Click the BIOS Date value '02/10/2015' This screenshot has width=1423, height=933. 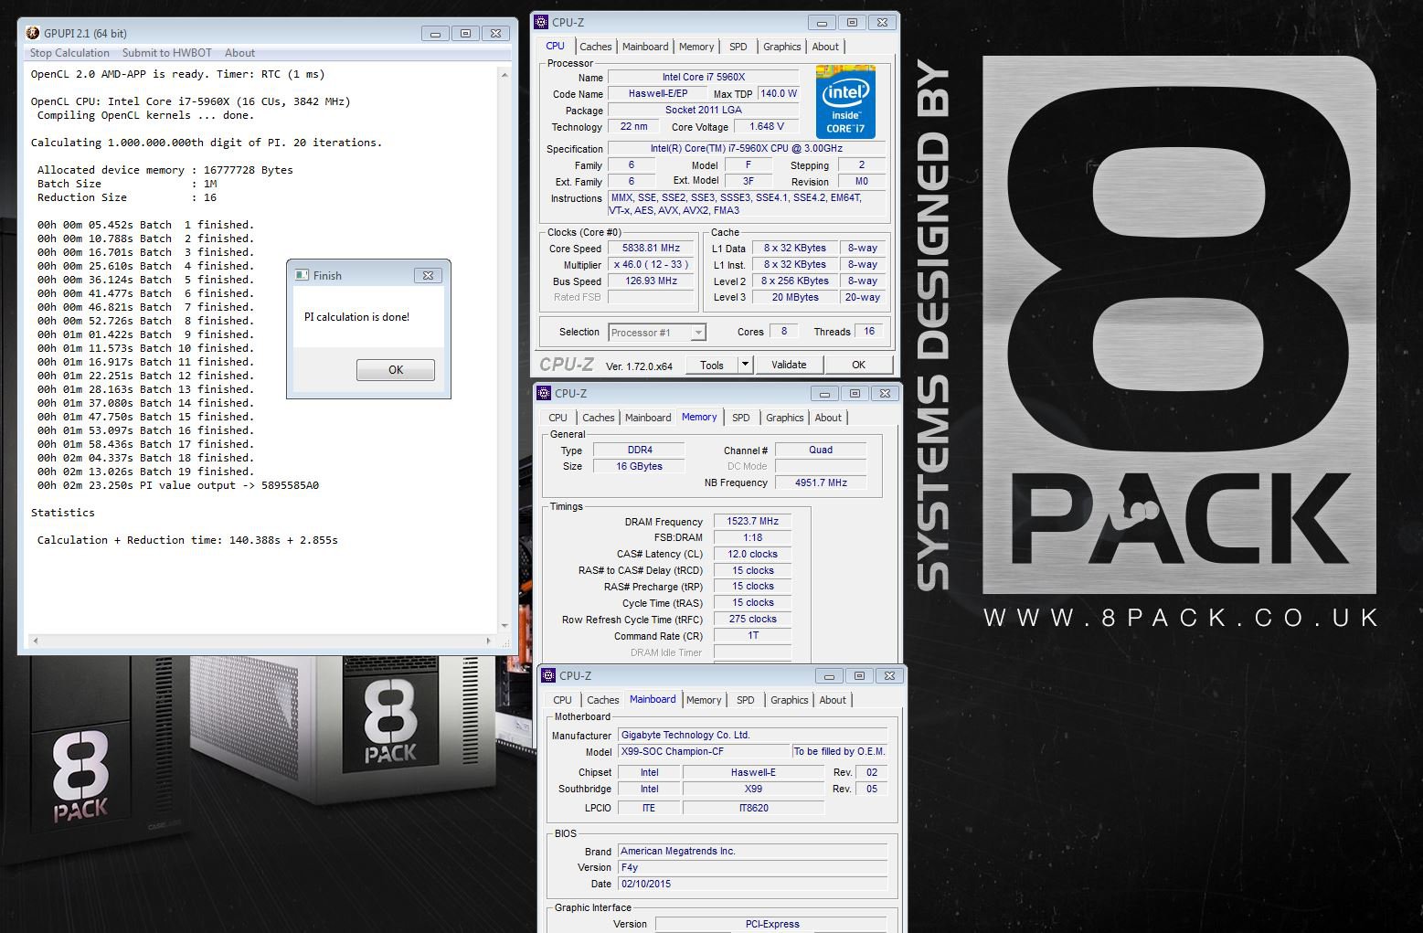click(753, 884)
